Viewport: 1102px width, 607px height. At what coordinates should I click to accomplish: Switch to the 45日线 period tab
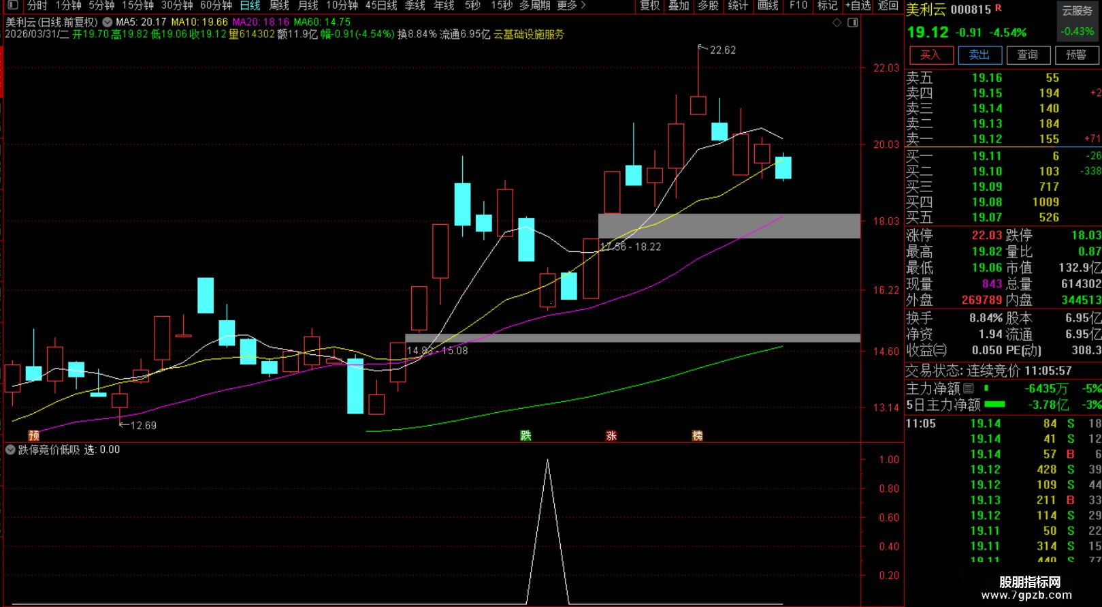(x=381, y=5)
